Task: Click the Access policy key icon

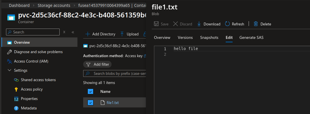Action: pos(16,89)
